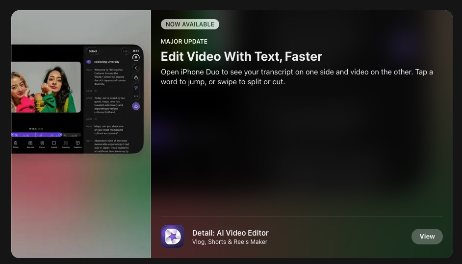Click the NOW AVAILABLE badge

tap(190, 24)
